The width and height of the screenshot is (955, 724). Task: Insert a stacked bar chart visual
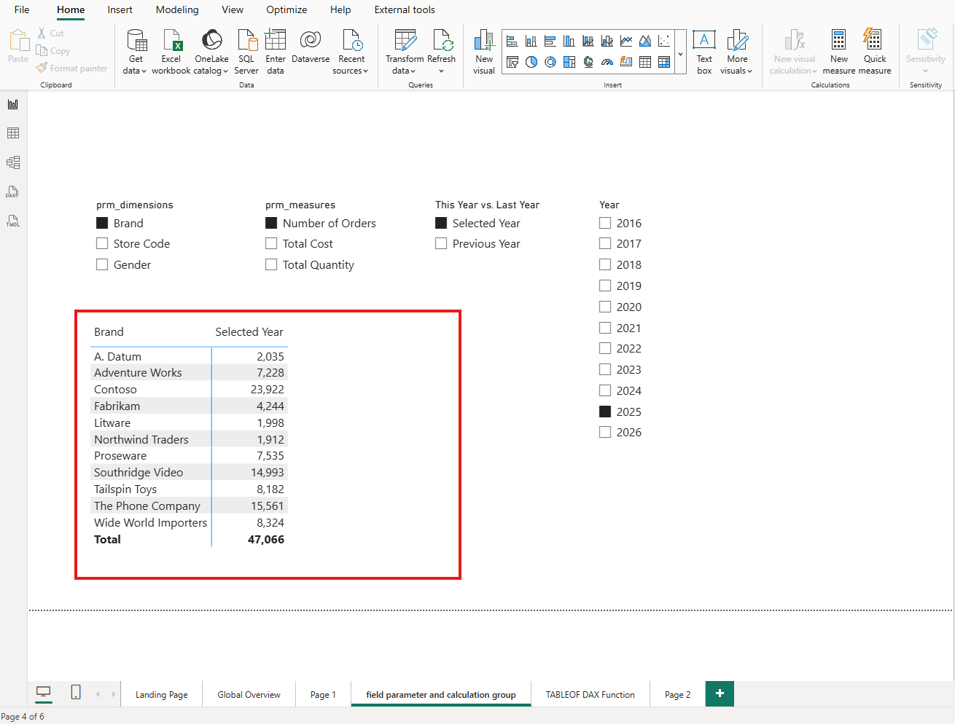(512, 41)
